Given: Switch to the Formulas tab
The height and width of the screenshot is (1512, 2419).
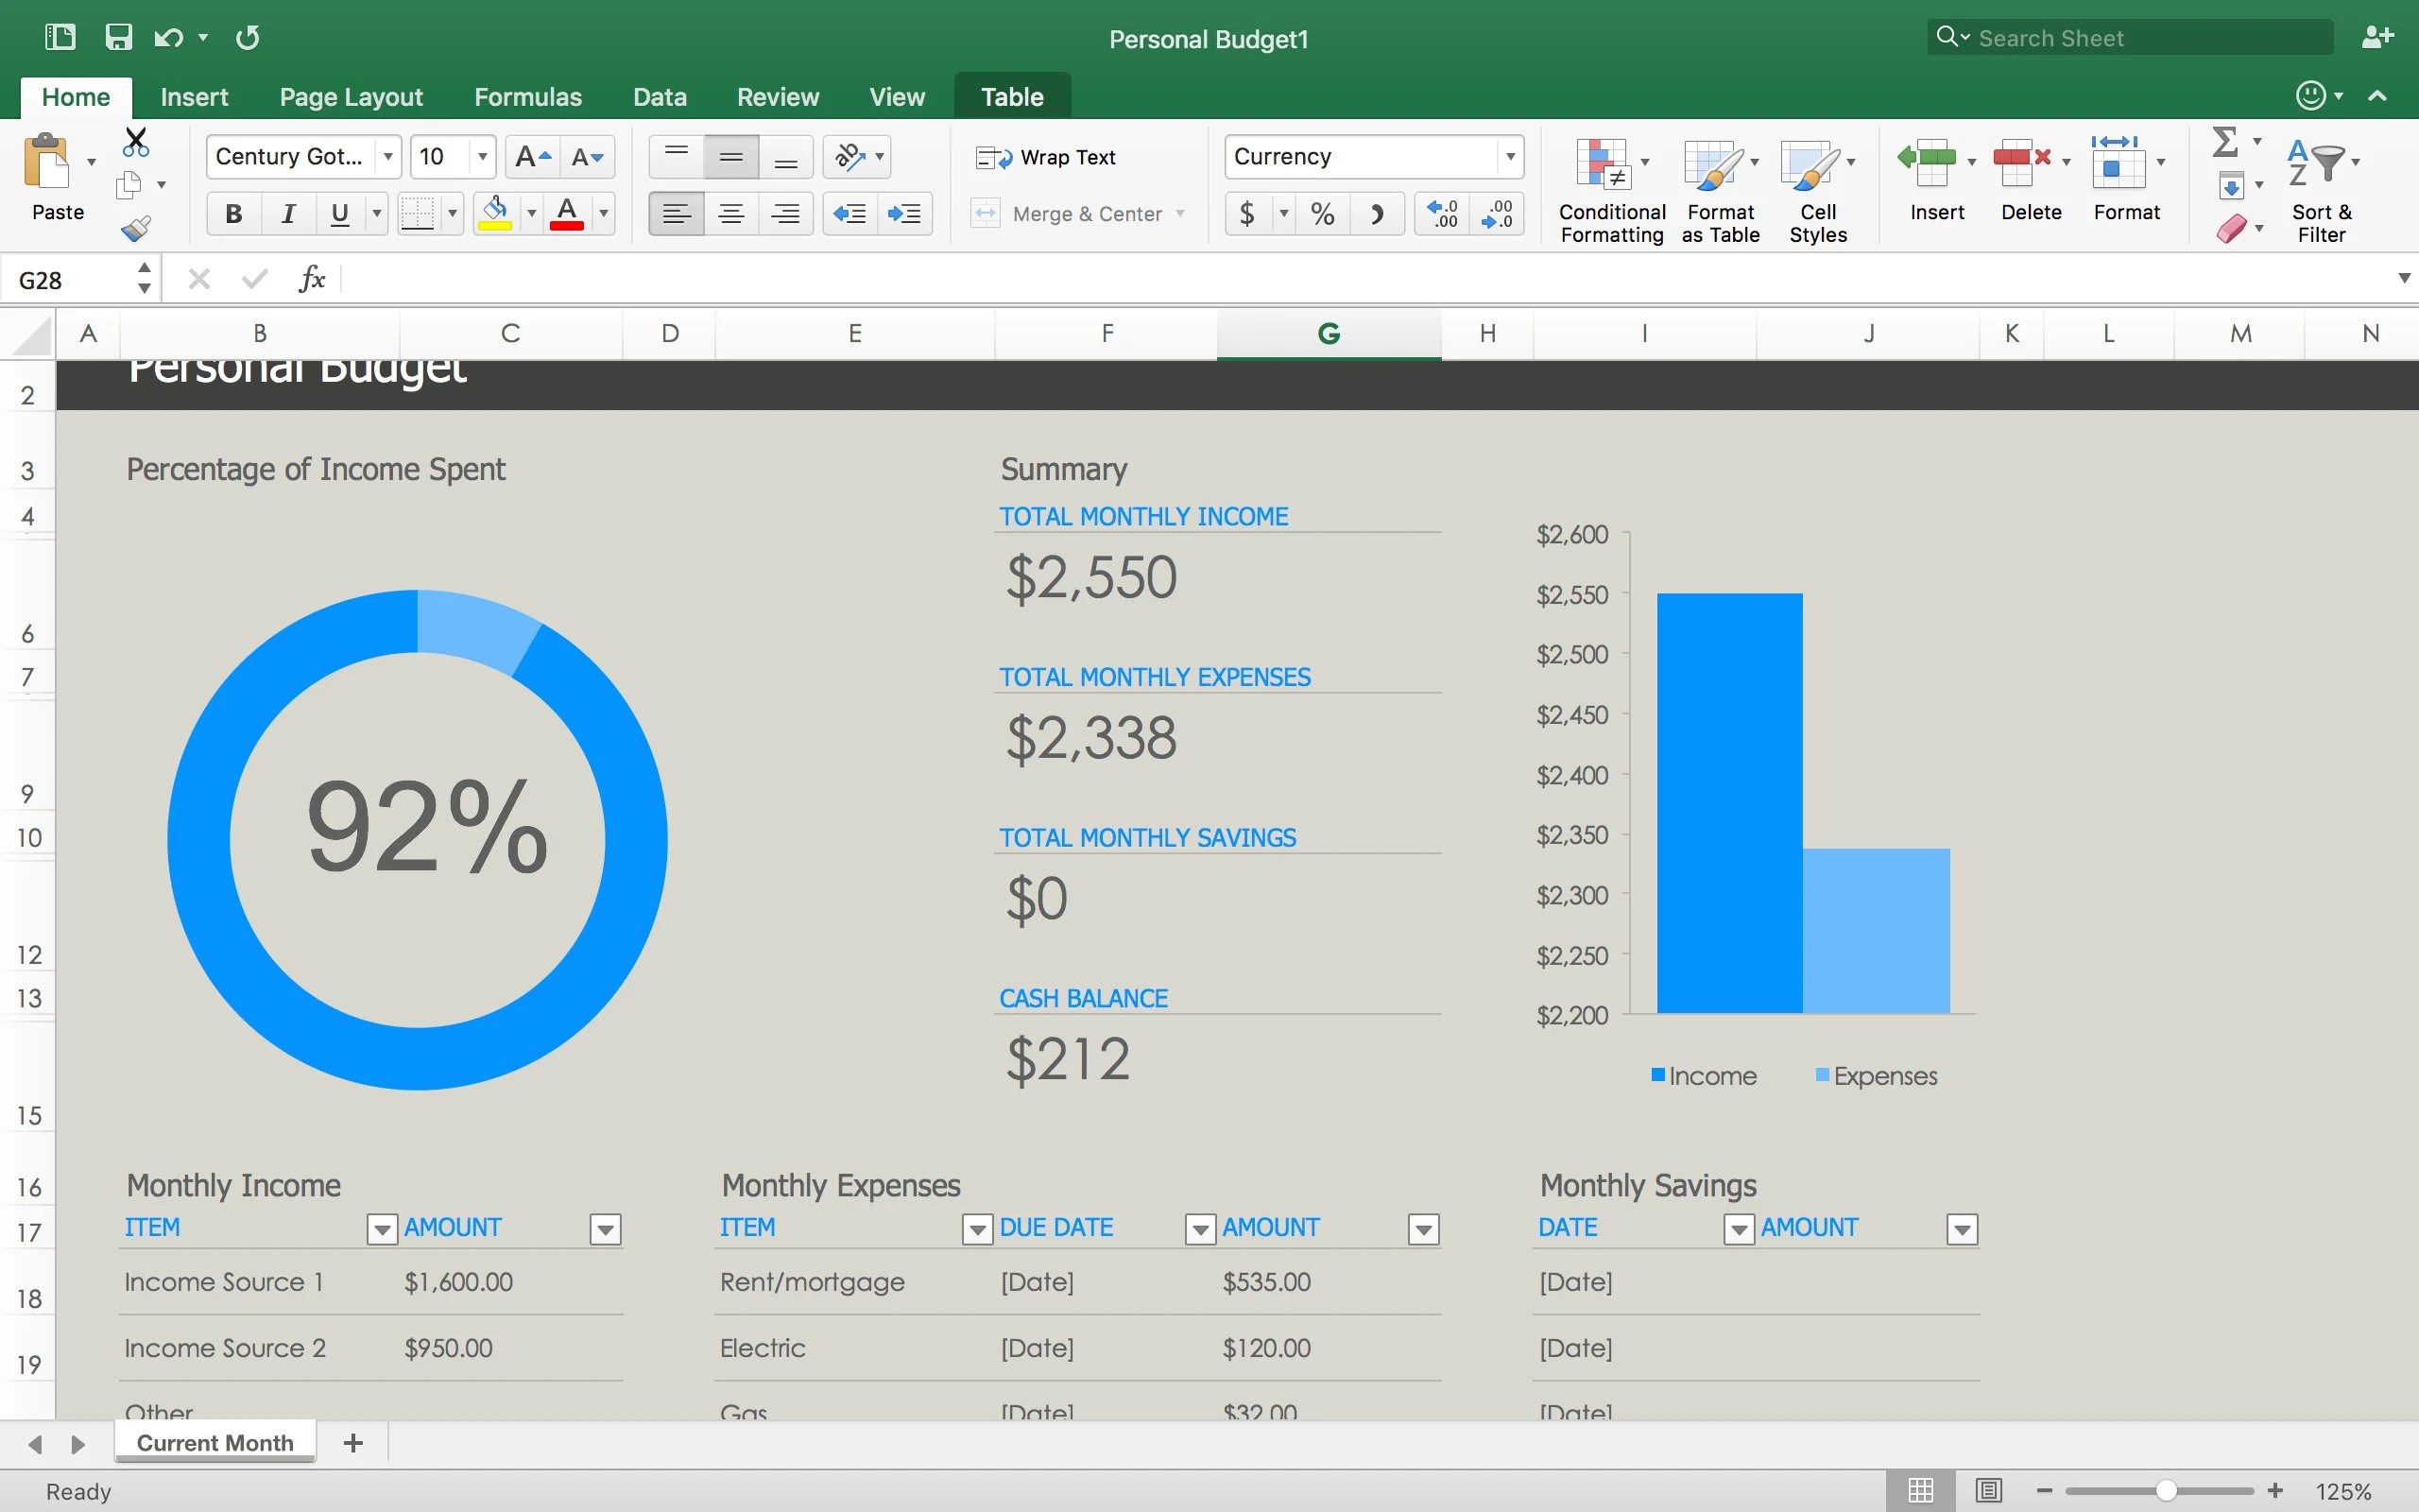Looking at the screenshot, I should [x=526, y=97].
